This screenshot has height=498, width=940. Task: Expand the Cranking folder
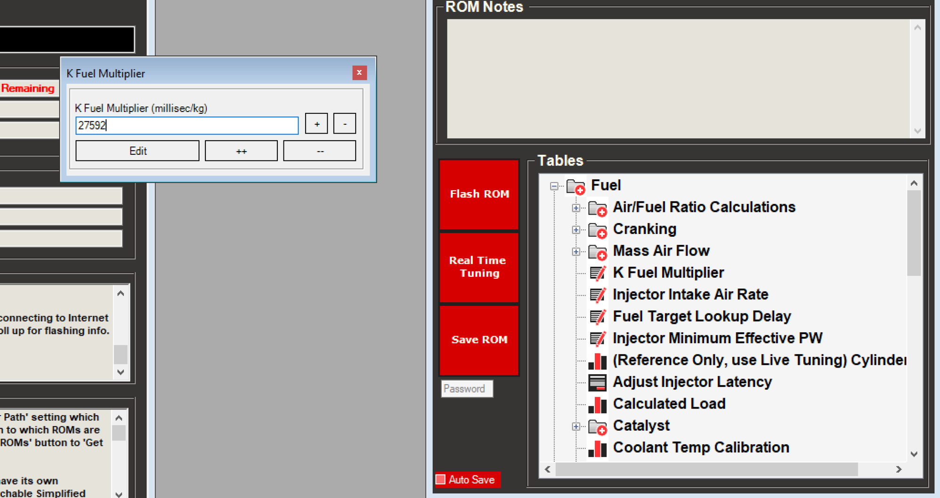click(x=575, y=229)
